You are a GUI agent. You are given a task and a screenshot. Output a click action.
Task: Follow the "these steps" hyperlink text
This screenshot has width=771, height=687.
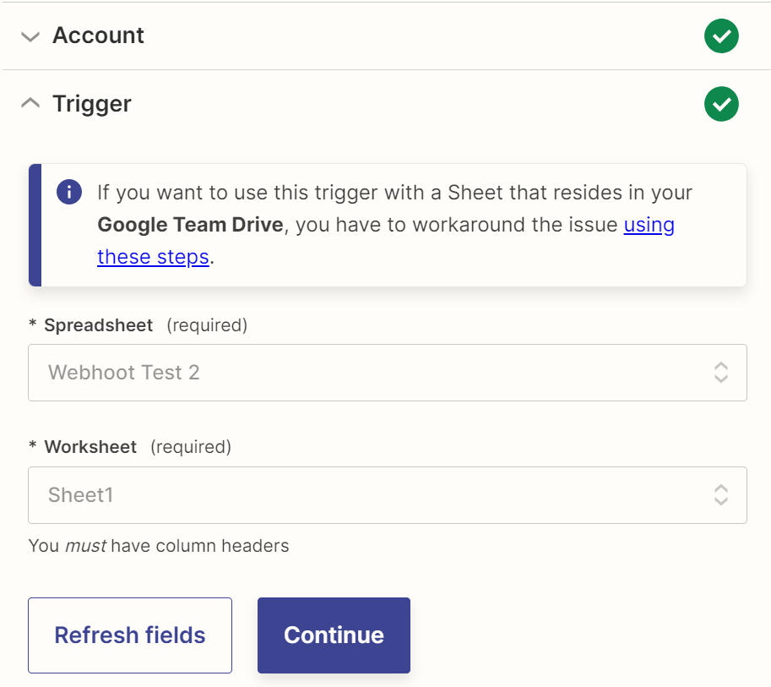[153, 257]
